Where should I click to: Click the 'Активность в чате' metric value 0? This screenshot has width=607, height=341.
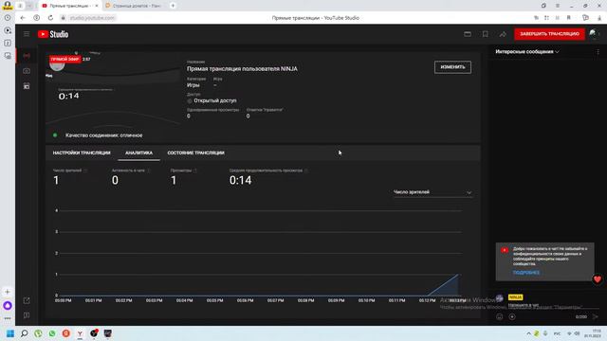tap(115, 180)
